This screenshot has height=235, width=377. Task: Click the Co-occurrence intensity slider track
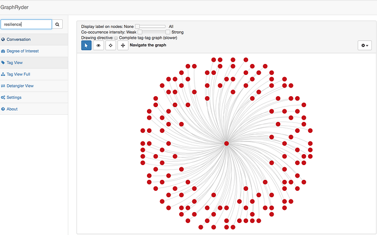(154, 32)
